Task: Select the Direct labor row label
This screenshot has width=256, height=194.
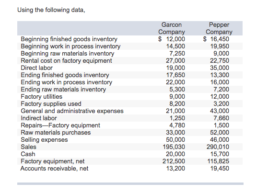Action: coord(36,68)
